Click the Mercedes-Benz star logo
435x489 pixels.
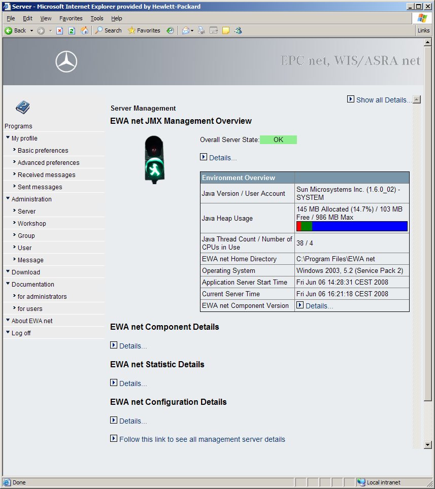(66, 62)
